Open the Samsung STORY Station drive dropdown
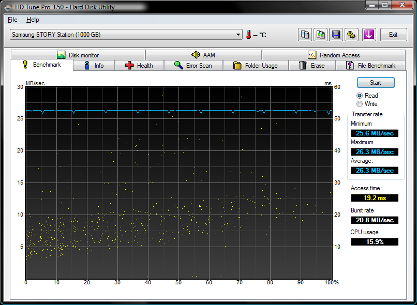Screen dimensions: 417x305 point(126,35)
